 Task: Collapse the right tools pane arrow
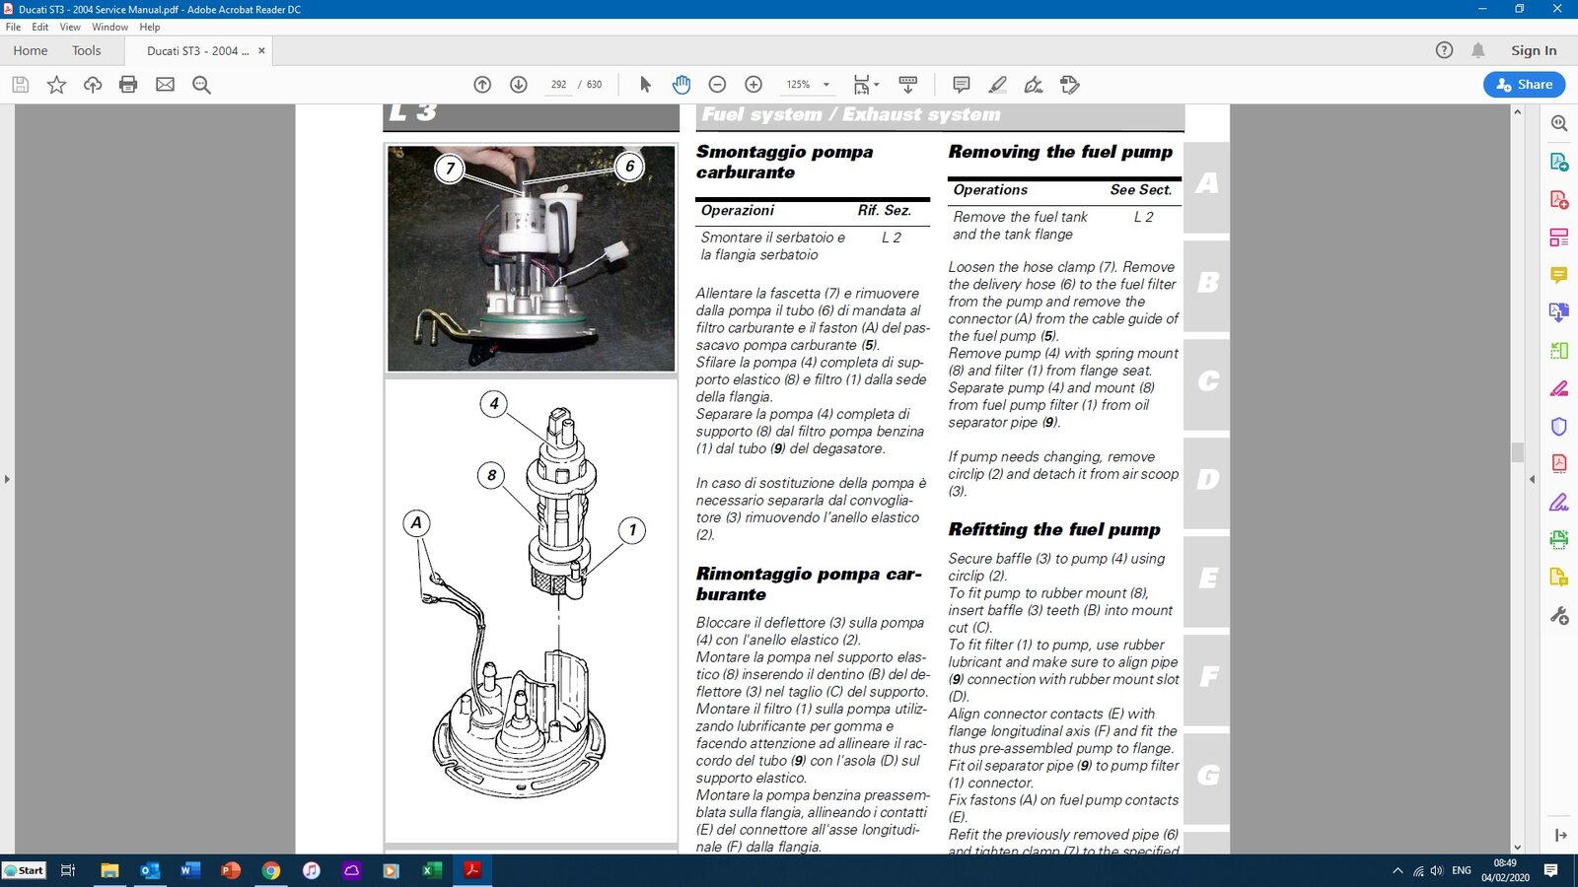tap(1532, 479)
